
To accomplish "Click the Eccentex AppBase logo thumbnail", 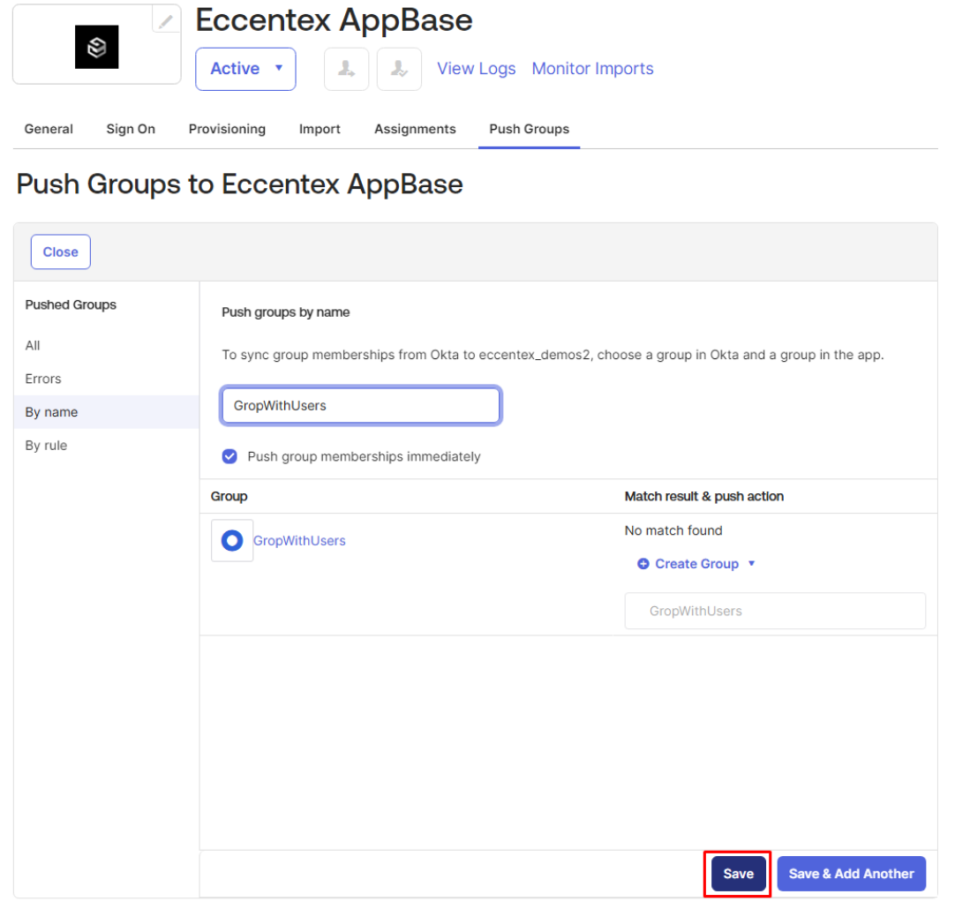I will click(x=97, y=47).
